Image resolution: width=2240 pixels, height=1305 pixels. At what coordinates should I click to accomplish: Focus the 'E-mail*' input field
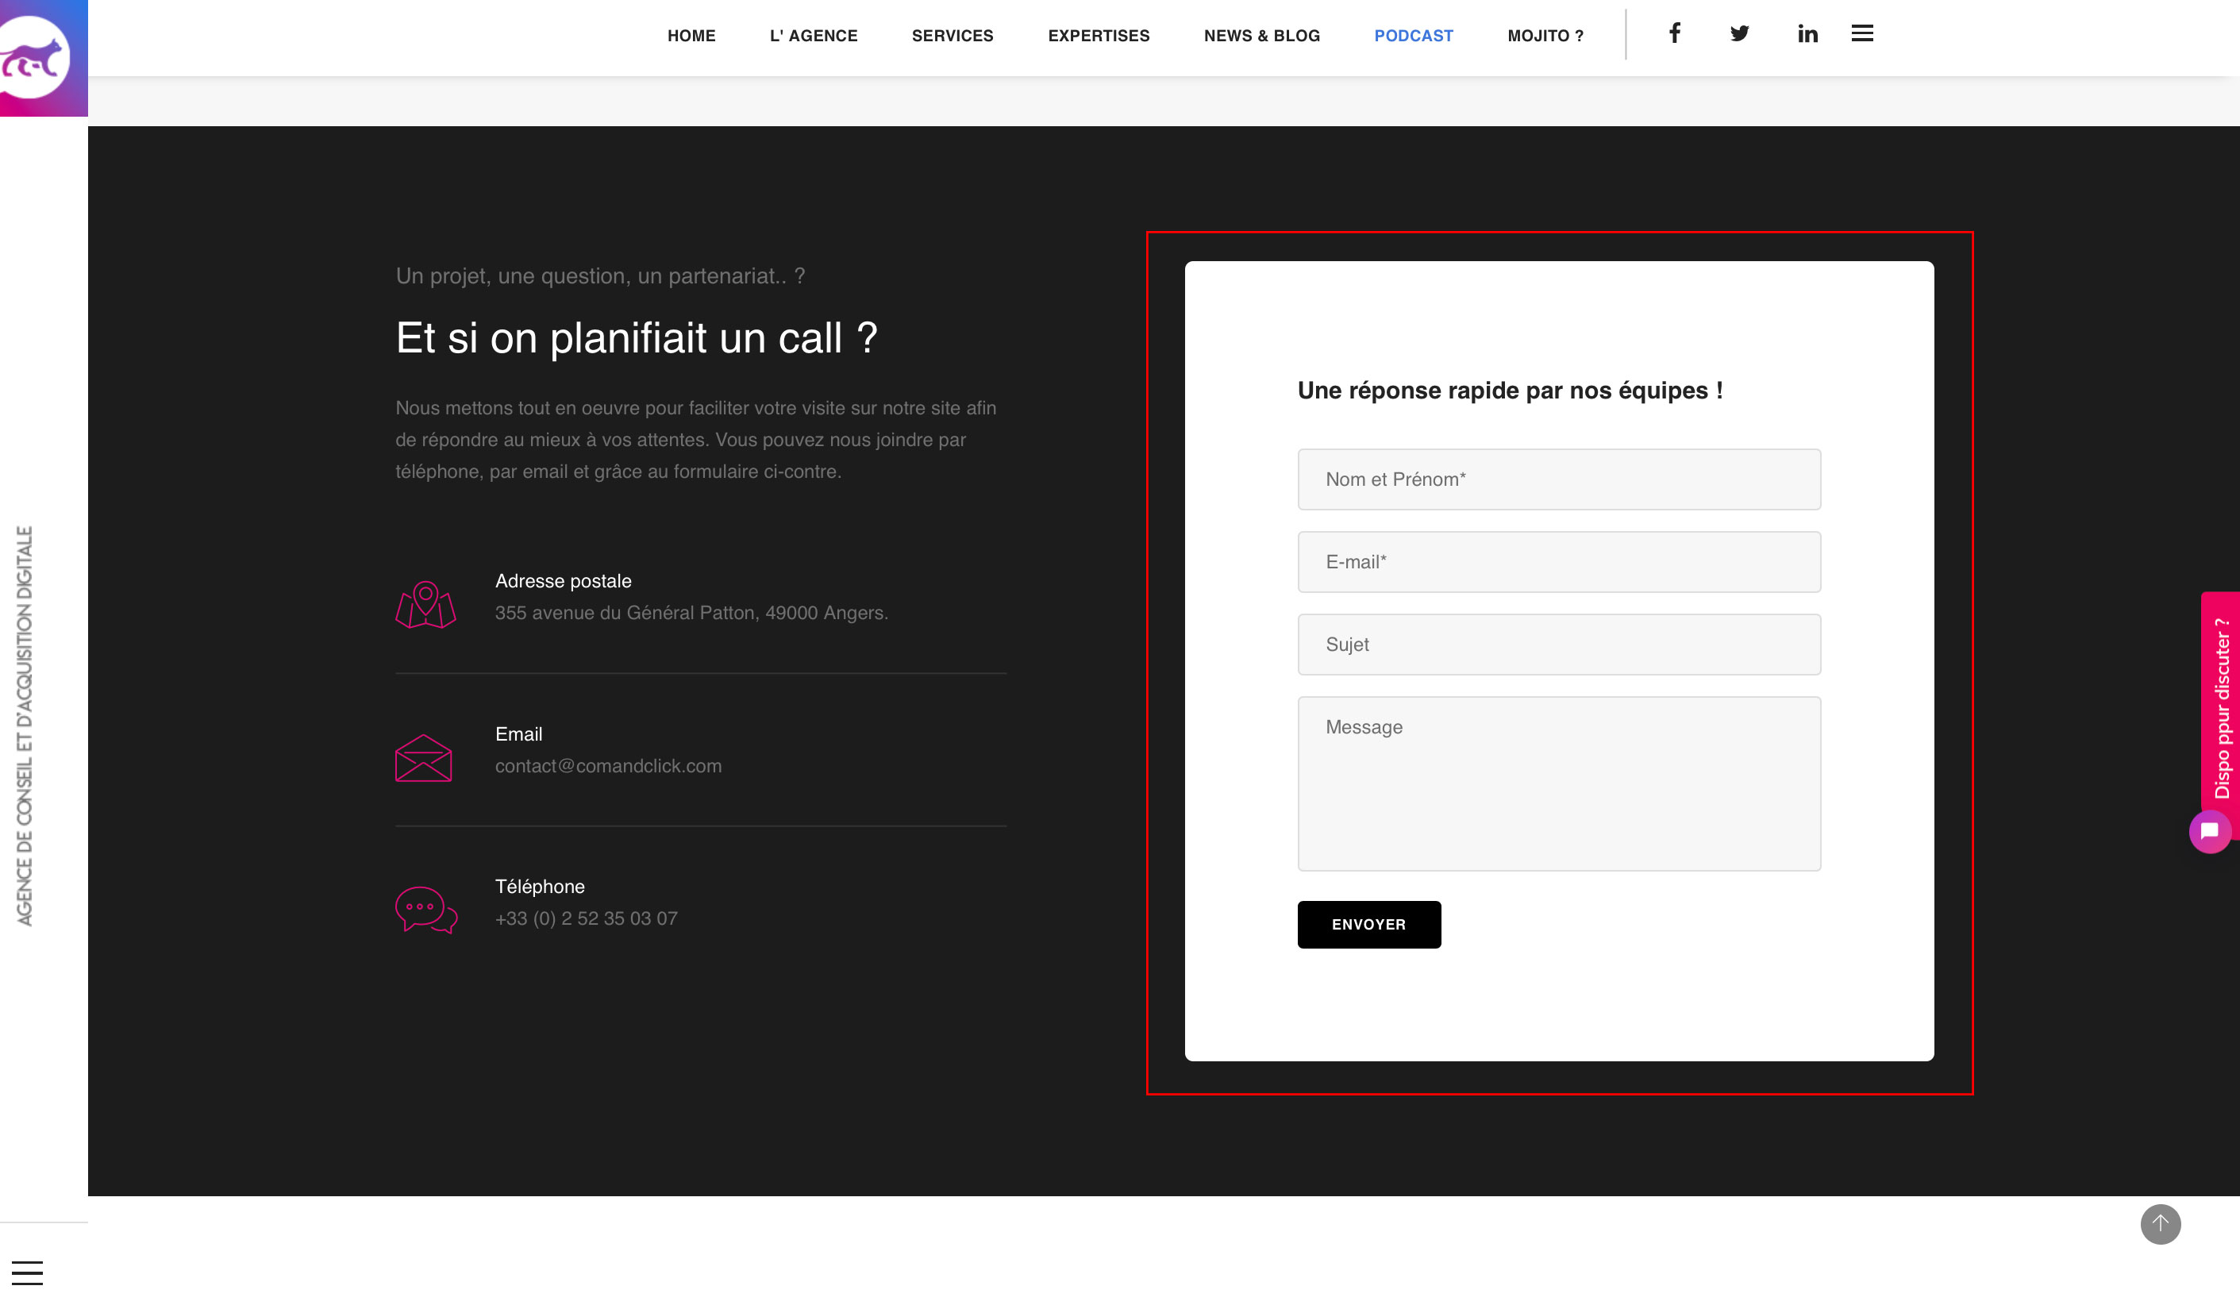(x=1559, y=562)
